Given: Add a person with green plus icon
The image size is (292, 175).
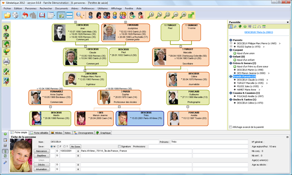Looking at the screenshot, I should pos(132,15).
